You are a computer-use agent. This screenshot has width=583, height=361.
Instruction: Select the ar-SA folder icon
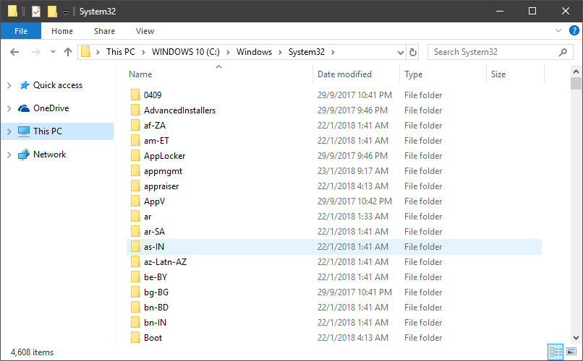135,232
